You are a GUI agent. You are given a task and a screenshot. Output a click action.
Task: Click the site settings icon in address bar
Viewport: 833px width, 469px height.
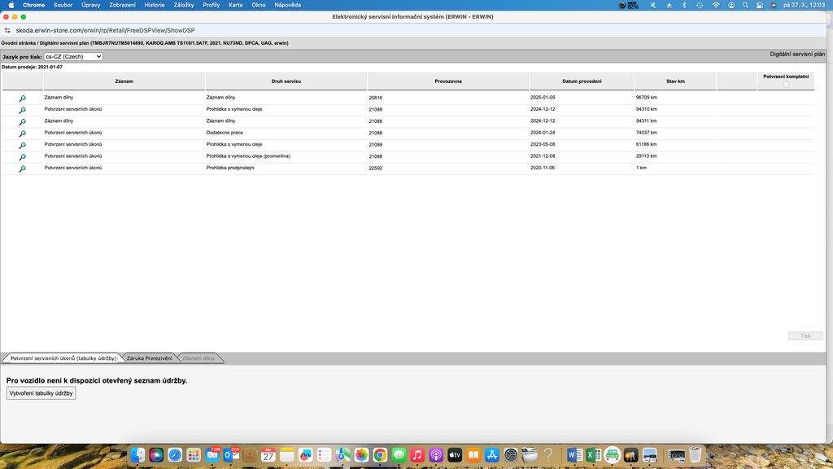[7, 30]
